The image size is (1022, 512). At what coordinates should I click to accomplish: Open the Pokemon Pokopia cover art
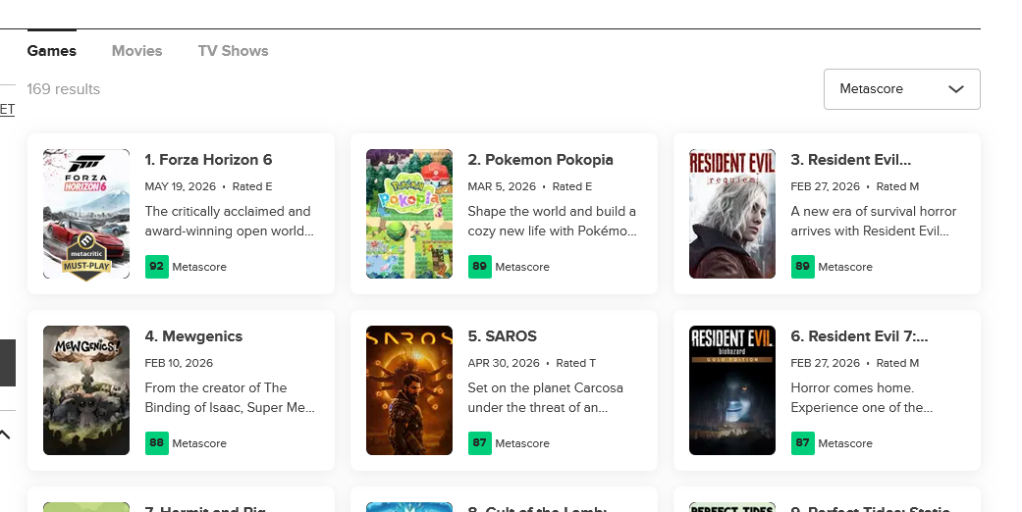coord(409,214)
